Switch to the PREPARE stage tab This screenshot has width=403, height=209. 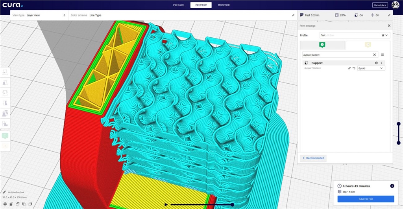click(179, 5)
